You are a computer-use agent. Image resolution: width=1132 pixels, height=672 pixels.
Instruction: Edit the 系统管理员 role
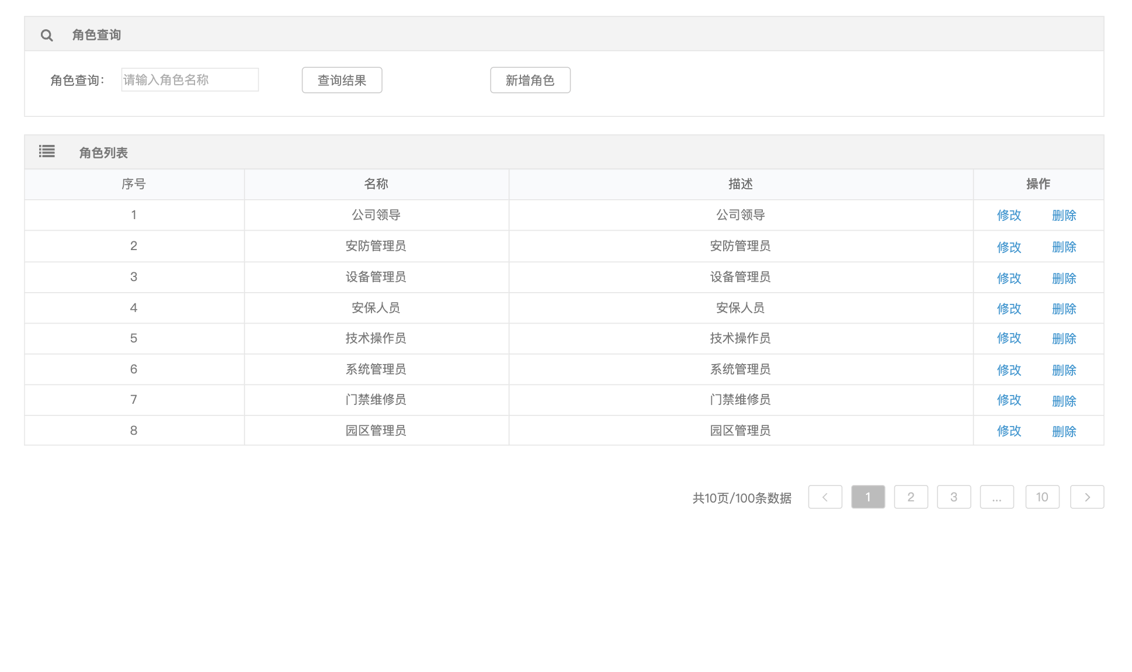pos(1009,370)
